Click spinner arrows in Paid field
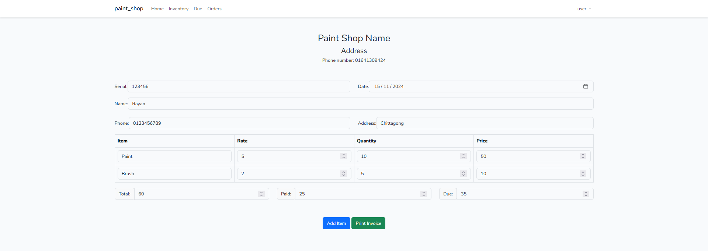 424,194
